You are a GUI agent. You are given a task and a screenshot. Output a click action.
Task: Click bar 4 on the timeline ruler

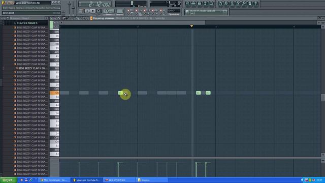pyautogui.click(x=294, y=26)
